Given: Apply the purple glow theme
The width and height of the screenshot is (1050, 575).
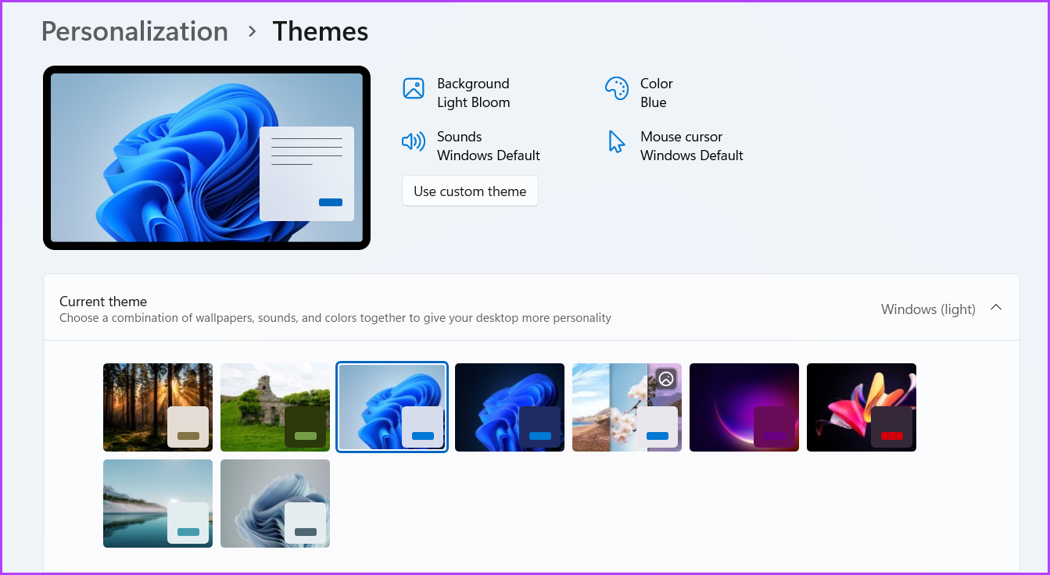Looking at the screenshot, I should (x=744, y=407).
